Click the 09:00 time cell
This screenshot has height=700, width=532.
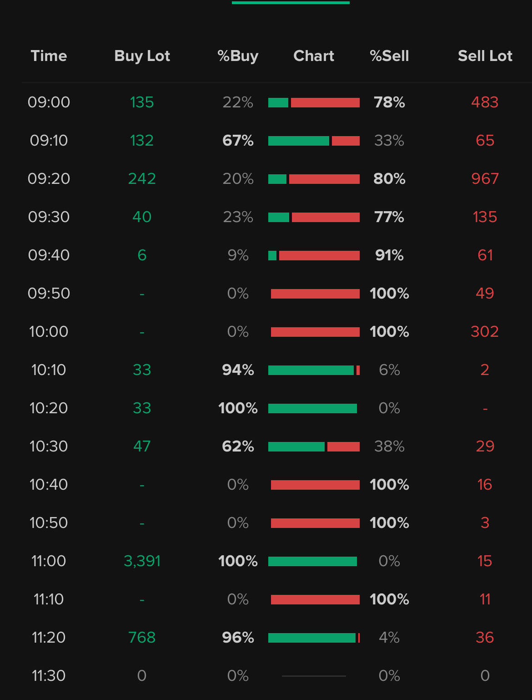click(49, 102)
